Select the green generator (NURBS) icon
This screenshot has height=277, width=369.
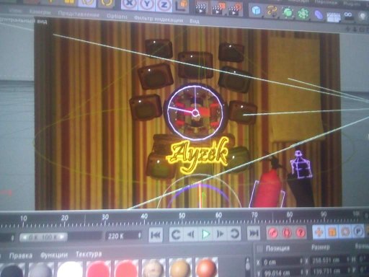(288, 12)
